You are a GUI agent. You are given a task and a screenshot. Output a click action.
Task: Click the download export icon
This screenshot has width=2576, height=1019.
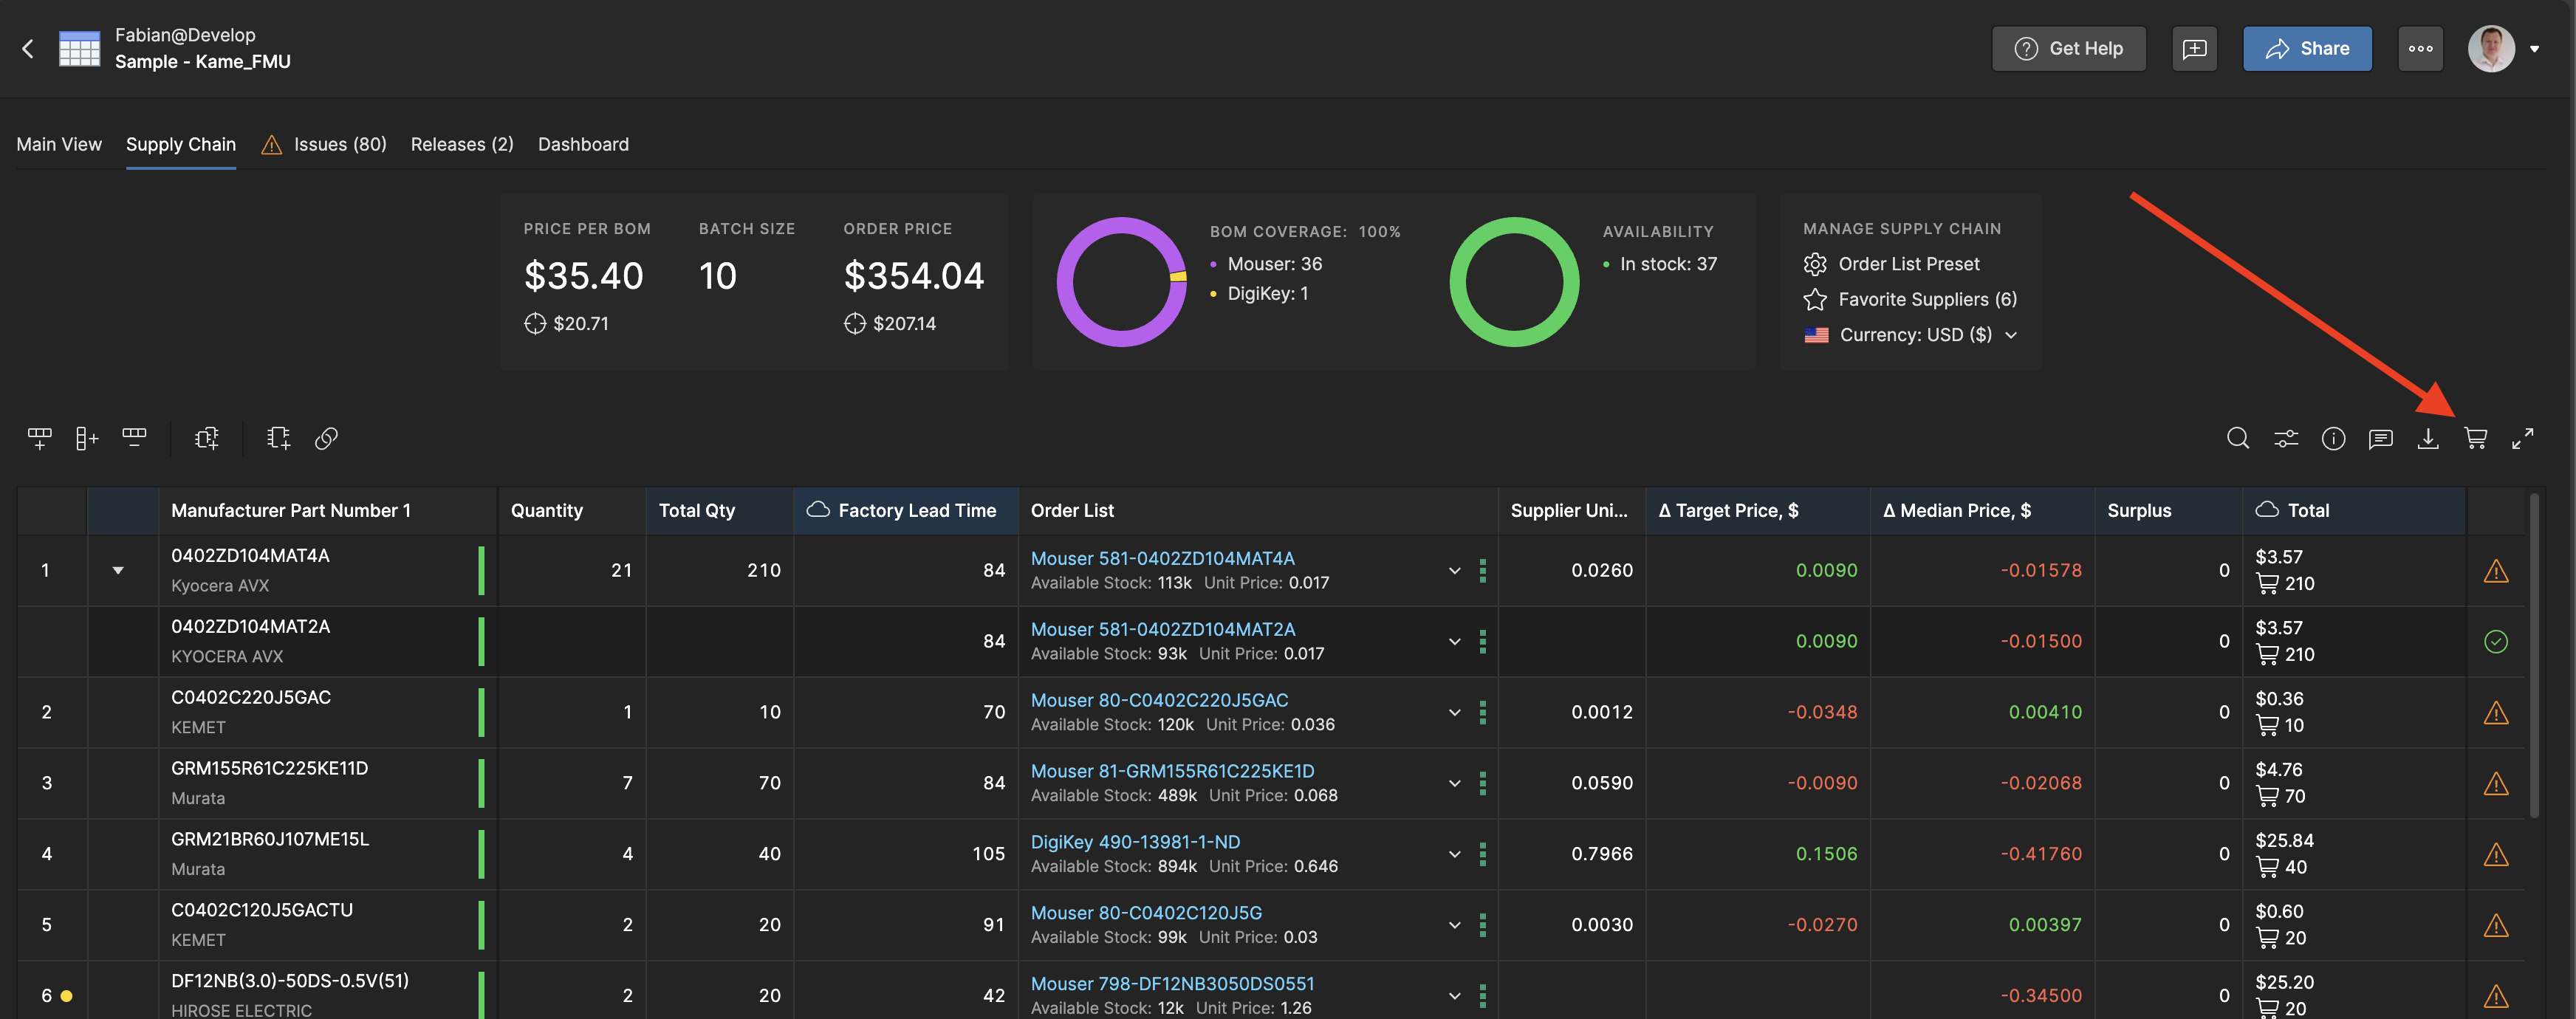[x=2427, y=438]
